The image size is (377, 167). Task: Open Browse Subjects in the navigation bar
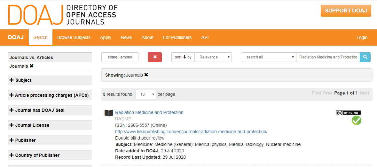click(x=74, y=37)
